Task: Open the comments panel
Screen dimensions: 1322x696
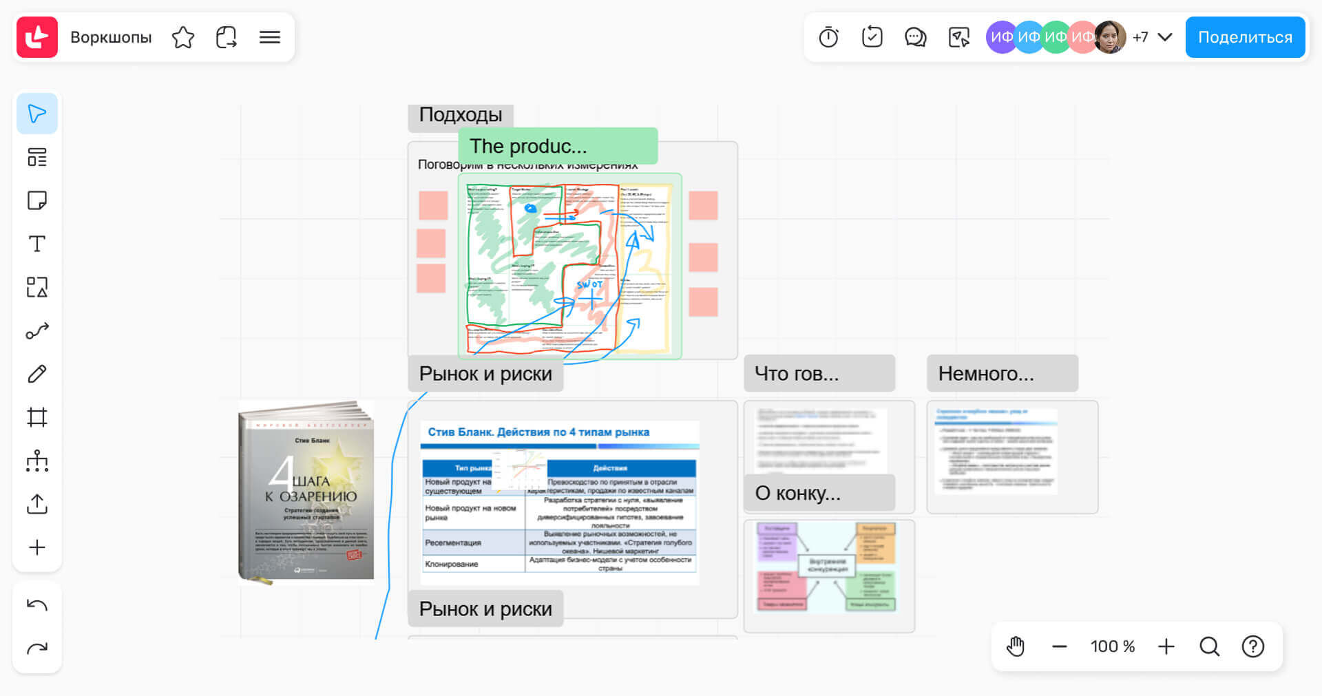Action: (915, 37)
